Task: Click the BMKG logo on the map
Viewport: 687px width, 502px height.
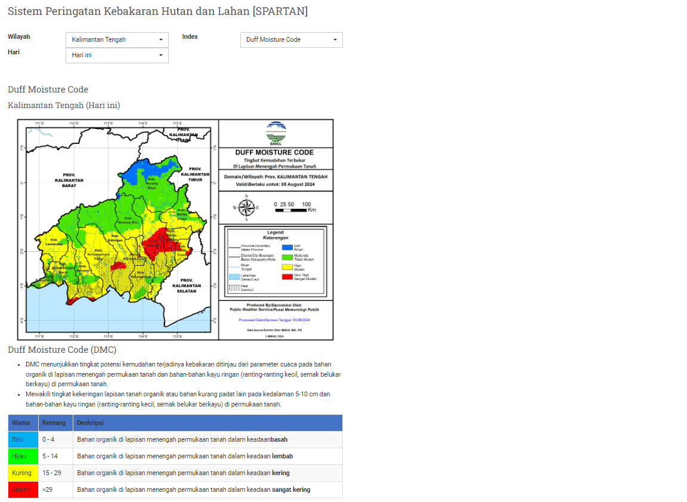Action: (x=276, y=133)
